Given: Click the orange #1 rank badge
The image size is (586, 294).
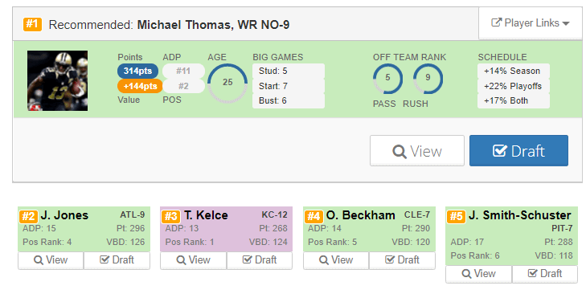Looking at the screenshot, I should pyautogui.click(x=32, y=24).
